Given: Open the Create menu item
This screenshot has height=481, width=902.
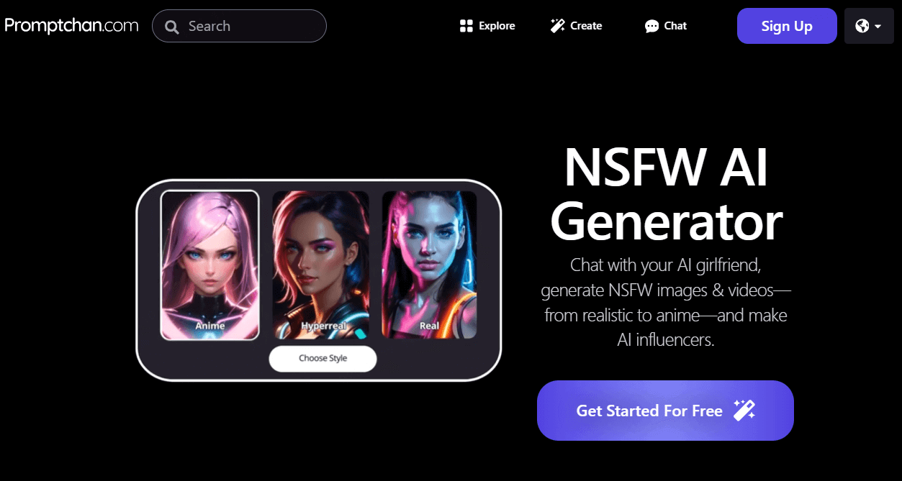Looking at the screenshot, I should tap(576, 26).
